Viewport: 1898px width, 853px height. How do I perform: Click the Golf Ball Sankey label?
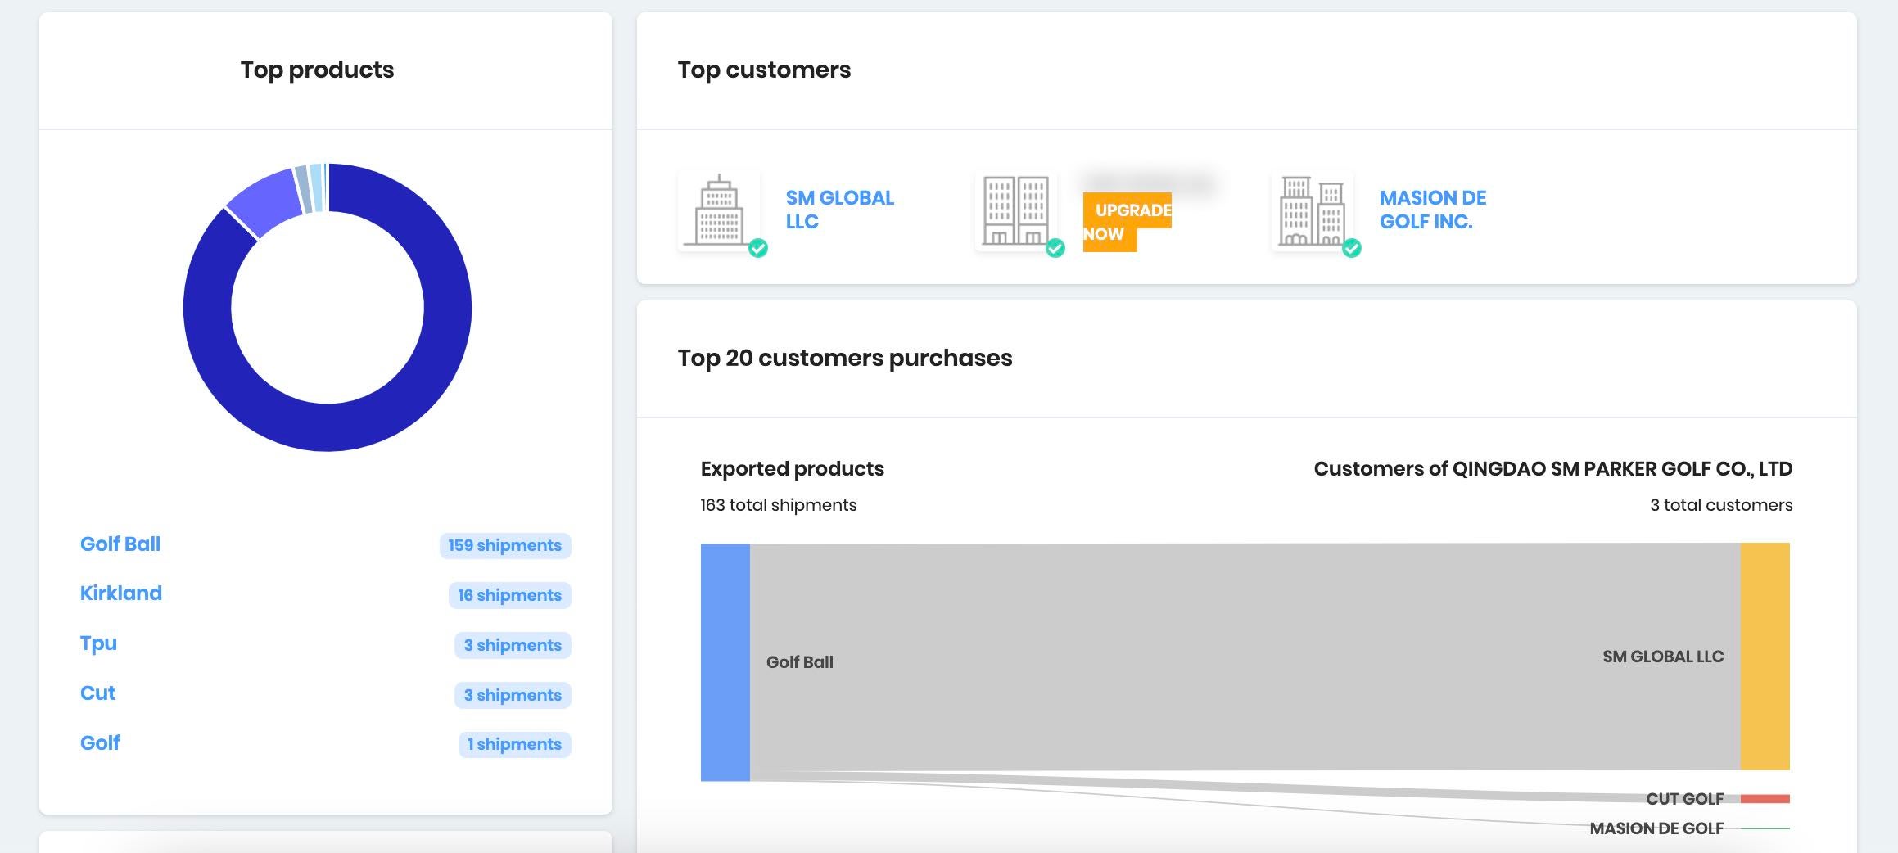(x=799, y=662)
